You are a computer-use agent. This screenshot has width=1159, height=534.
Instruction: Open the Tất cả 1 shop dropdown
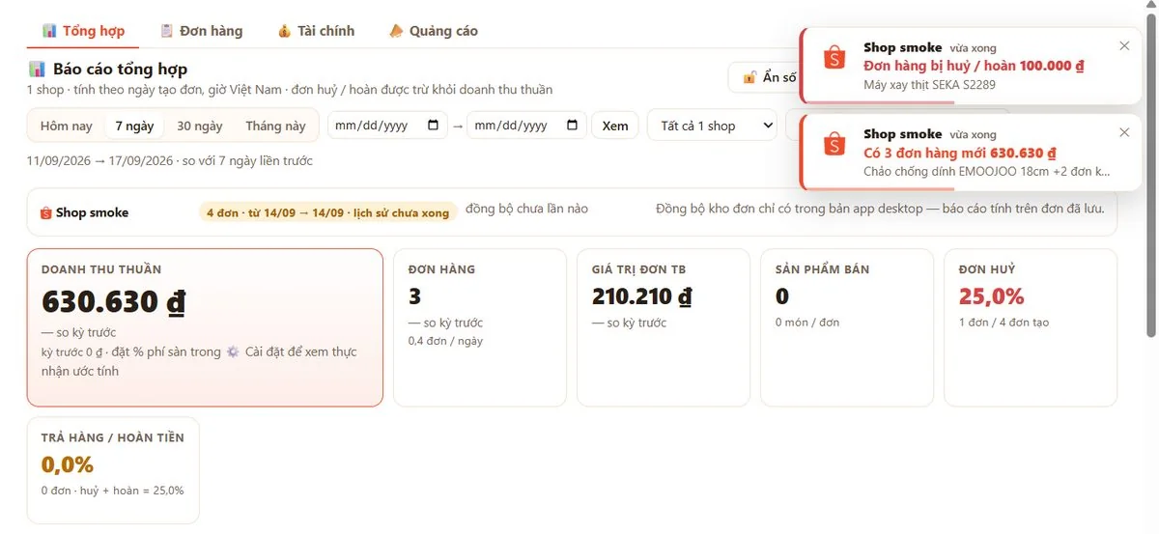click(712, 126)
